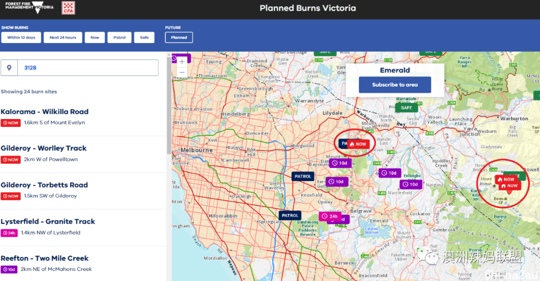The height and width of the screenshot is (281, 540).
Task: Click the Warburton label on map
Action: (514, 118)
